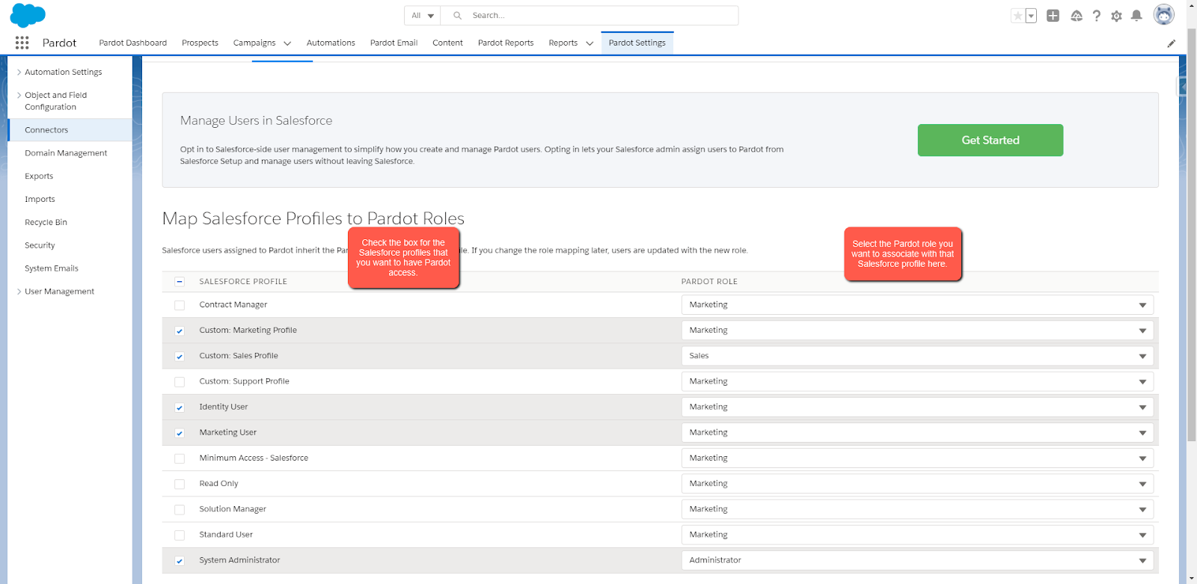The height and width of the screenshot is (584, 1197).
Task: Change the Sales role dropdown for Custom: Sales Profile
Action: coord(917,356)
